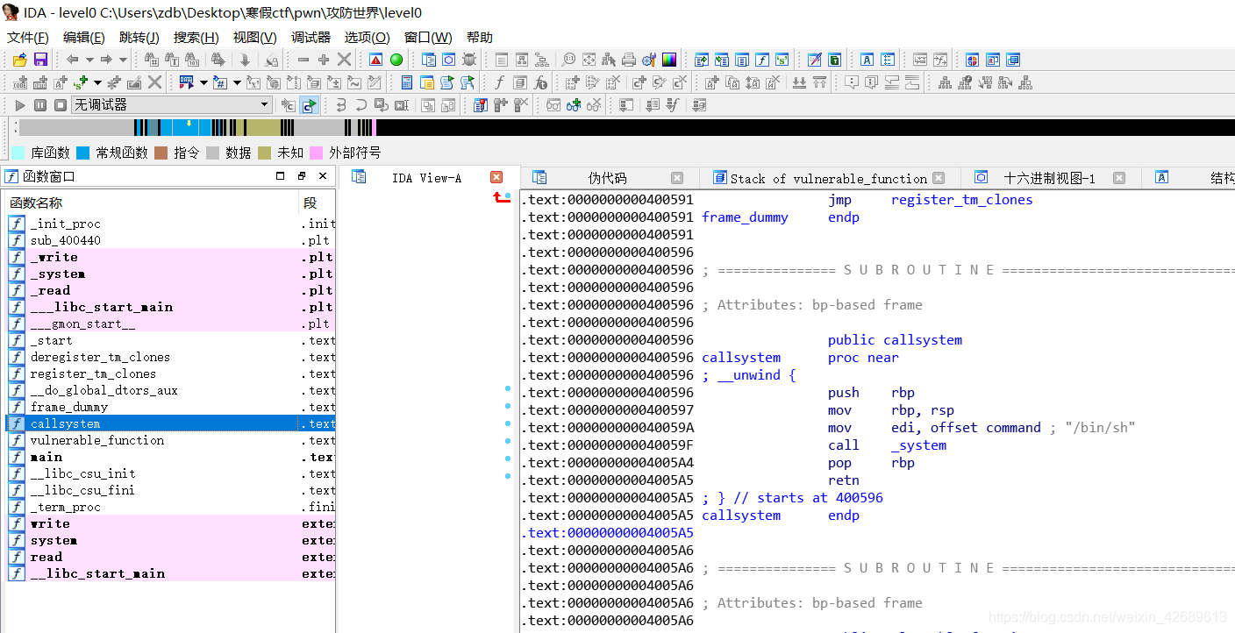Close the Stack of vulnerable_function tab
Viewport: 1235px width, 633px height.
(x=939, y=178)
